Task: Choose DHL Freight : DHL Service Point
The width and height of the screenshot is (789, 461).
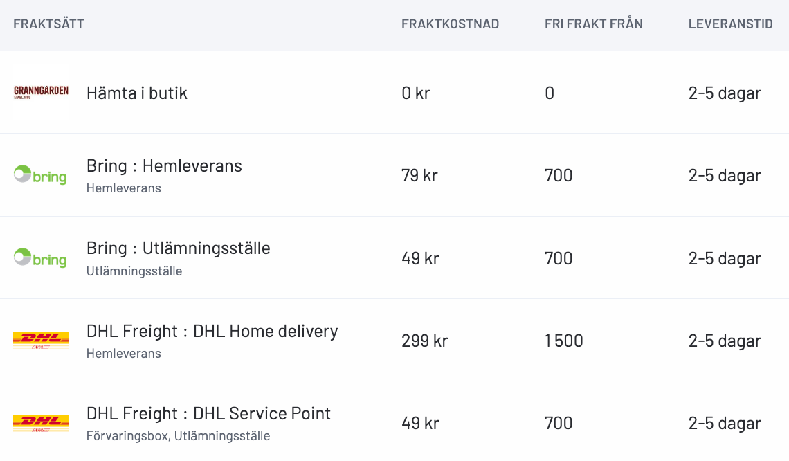Action: click(x=208, y=414)
